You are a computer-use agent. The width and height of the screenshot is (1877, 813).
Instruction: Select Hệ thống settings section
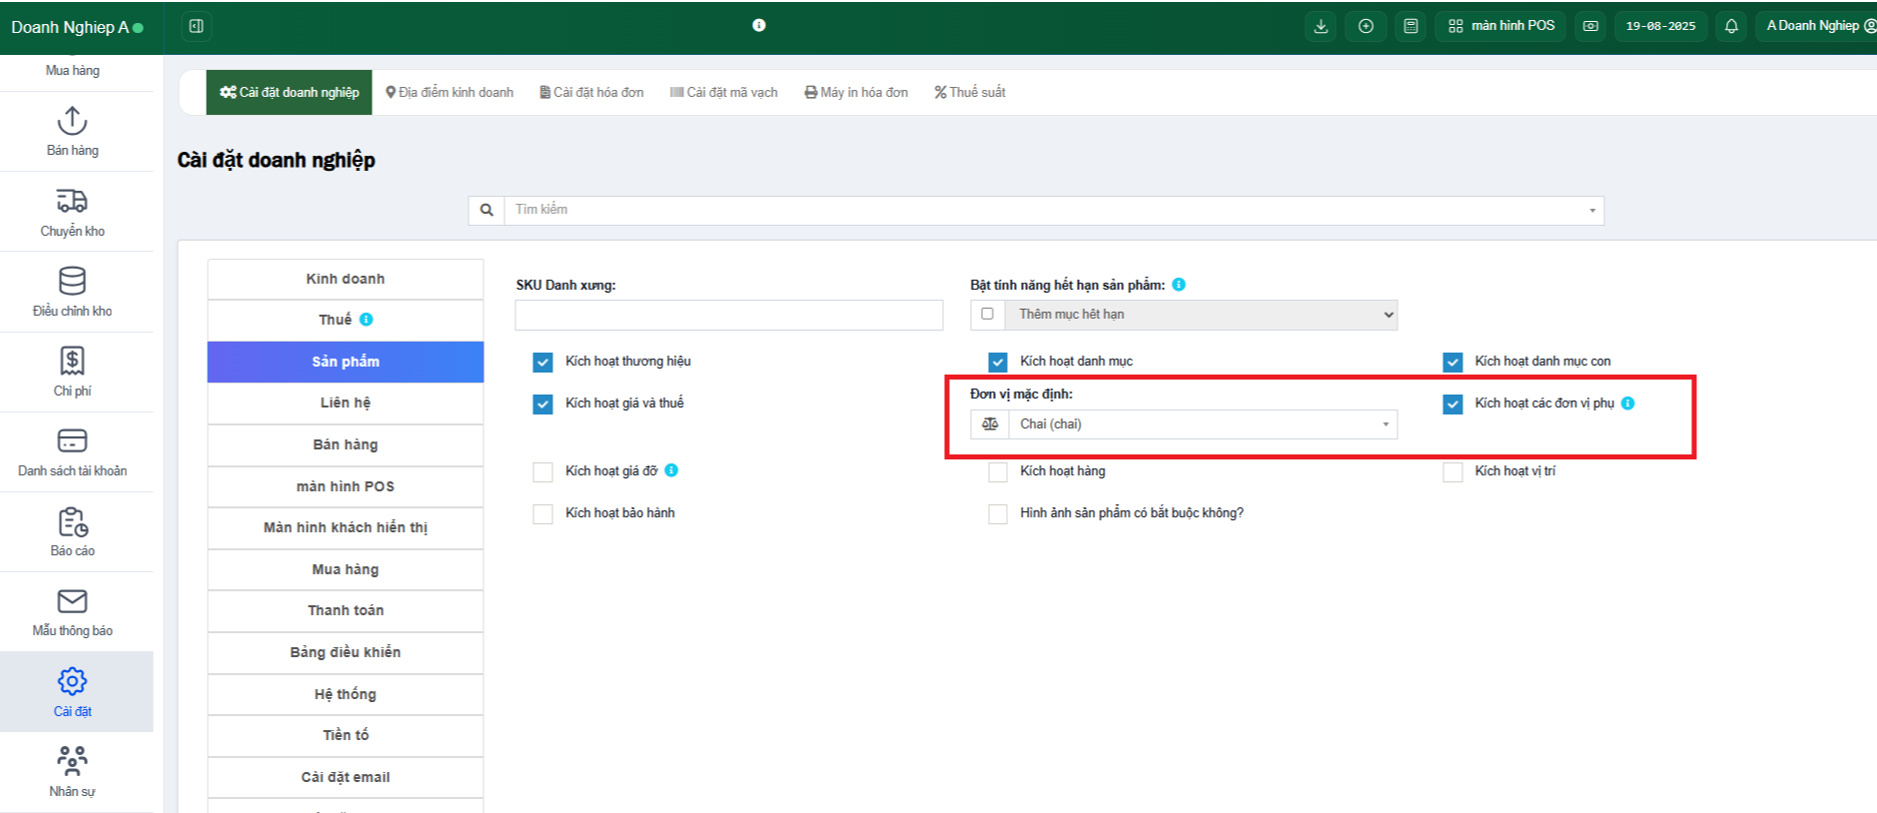[x=346, y=694]
